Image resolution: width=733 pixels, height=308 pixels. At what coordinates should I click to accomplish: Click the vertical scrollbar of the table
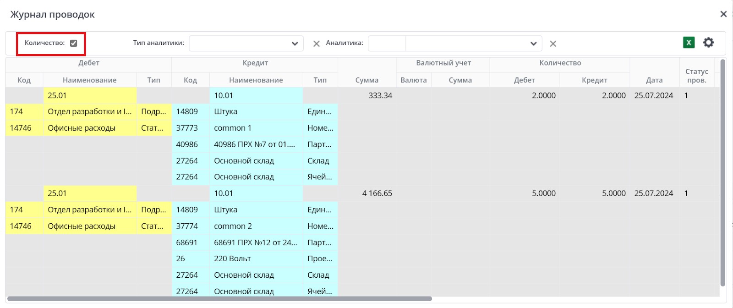[x=723, y=174]
